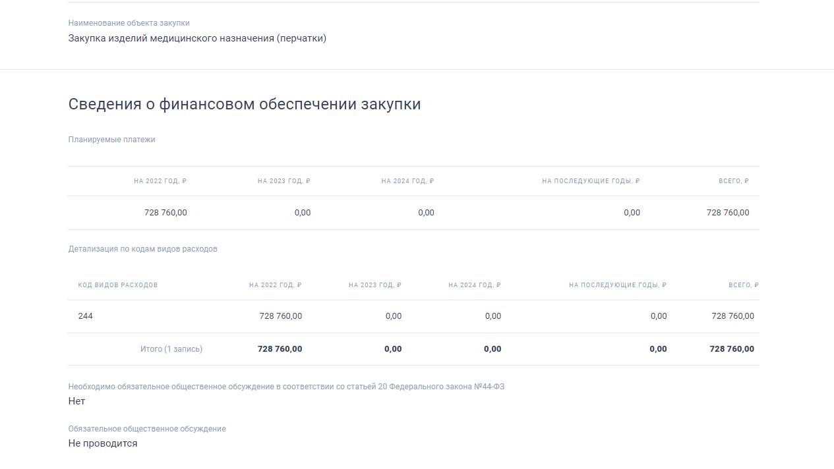Select the public discussion question text
Viewport: 834px width, 469px height.
pyautogui.click(x=286, y=386)
